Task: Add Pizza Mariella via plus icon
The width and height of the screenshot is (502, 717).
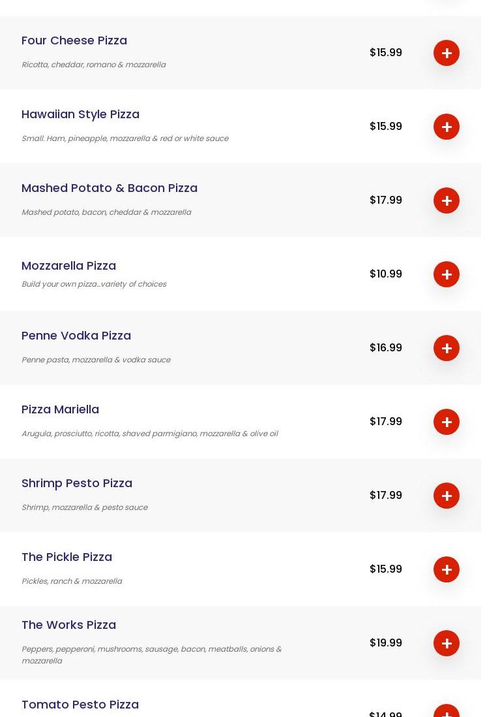Action: tap(447, 422)
